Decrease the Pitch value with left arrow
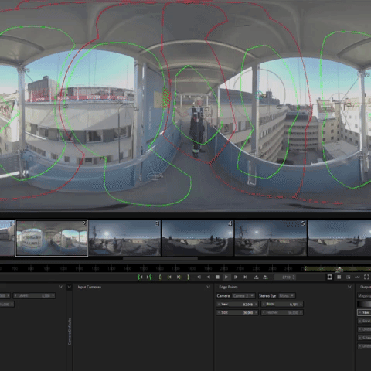Viewport: 371px width, 371px height. [x=264, y=305]
